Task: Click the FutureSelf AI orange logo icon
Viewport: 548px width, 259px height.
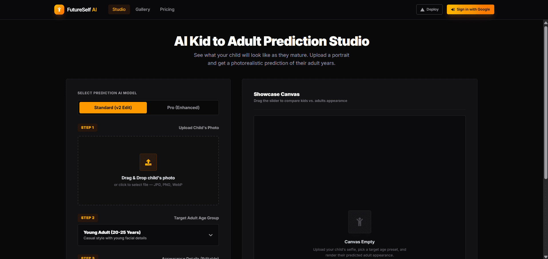Action: [x=59, y=9]
